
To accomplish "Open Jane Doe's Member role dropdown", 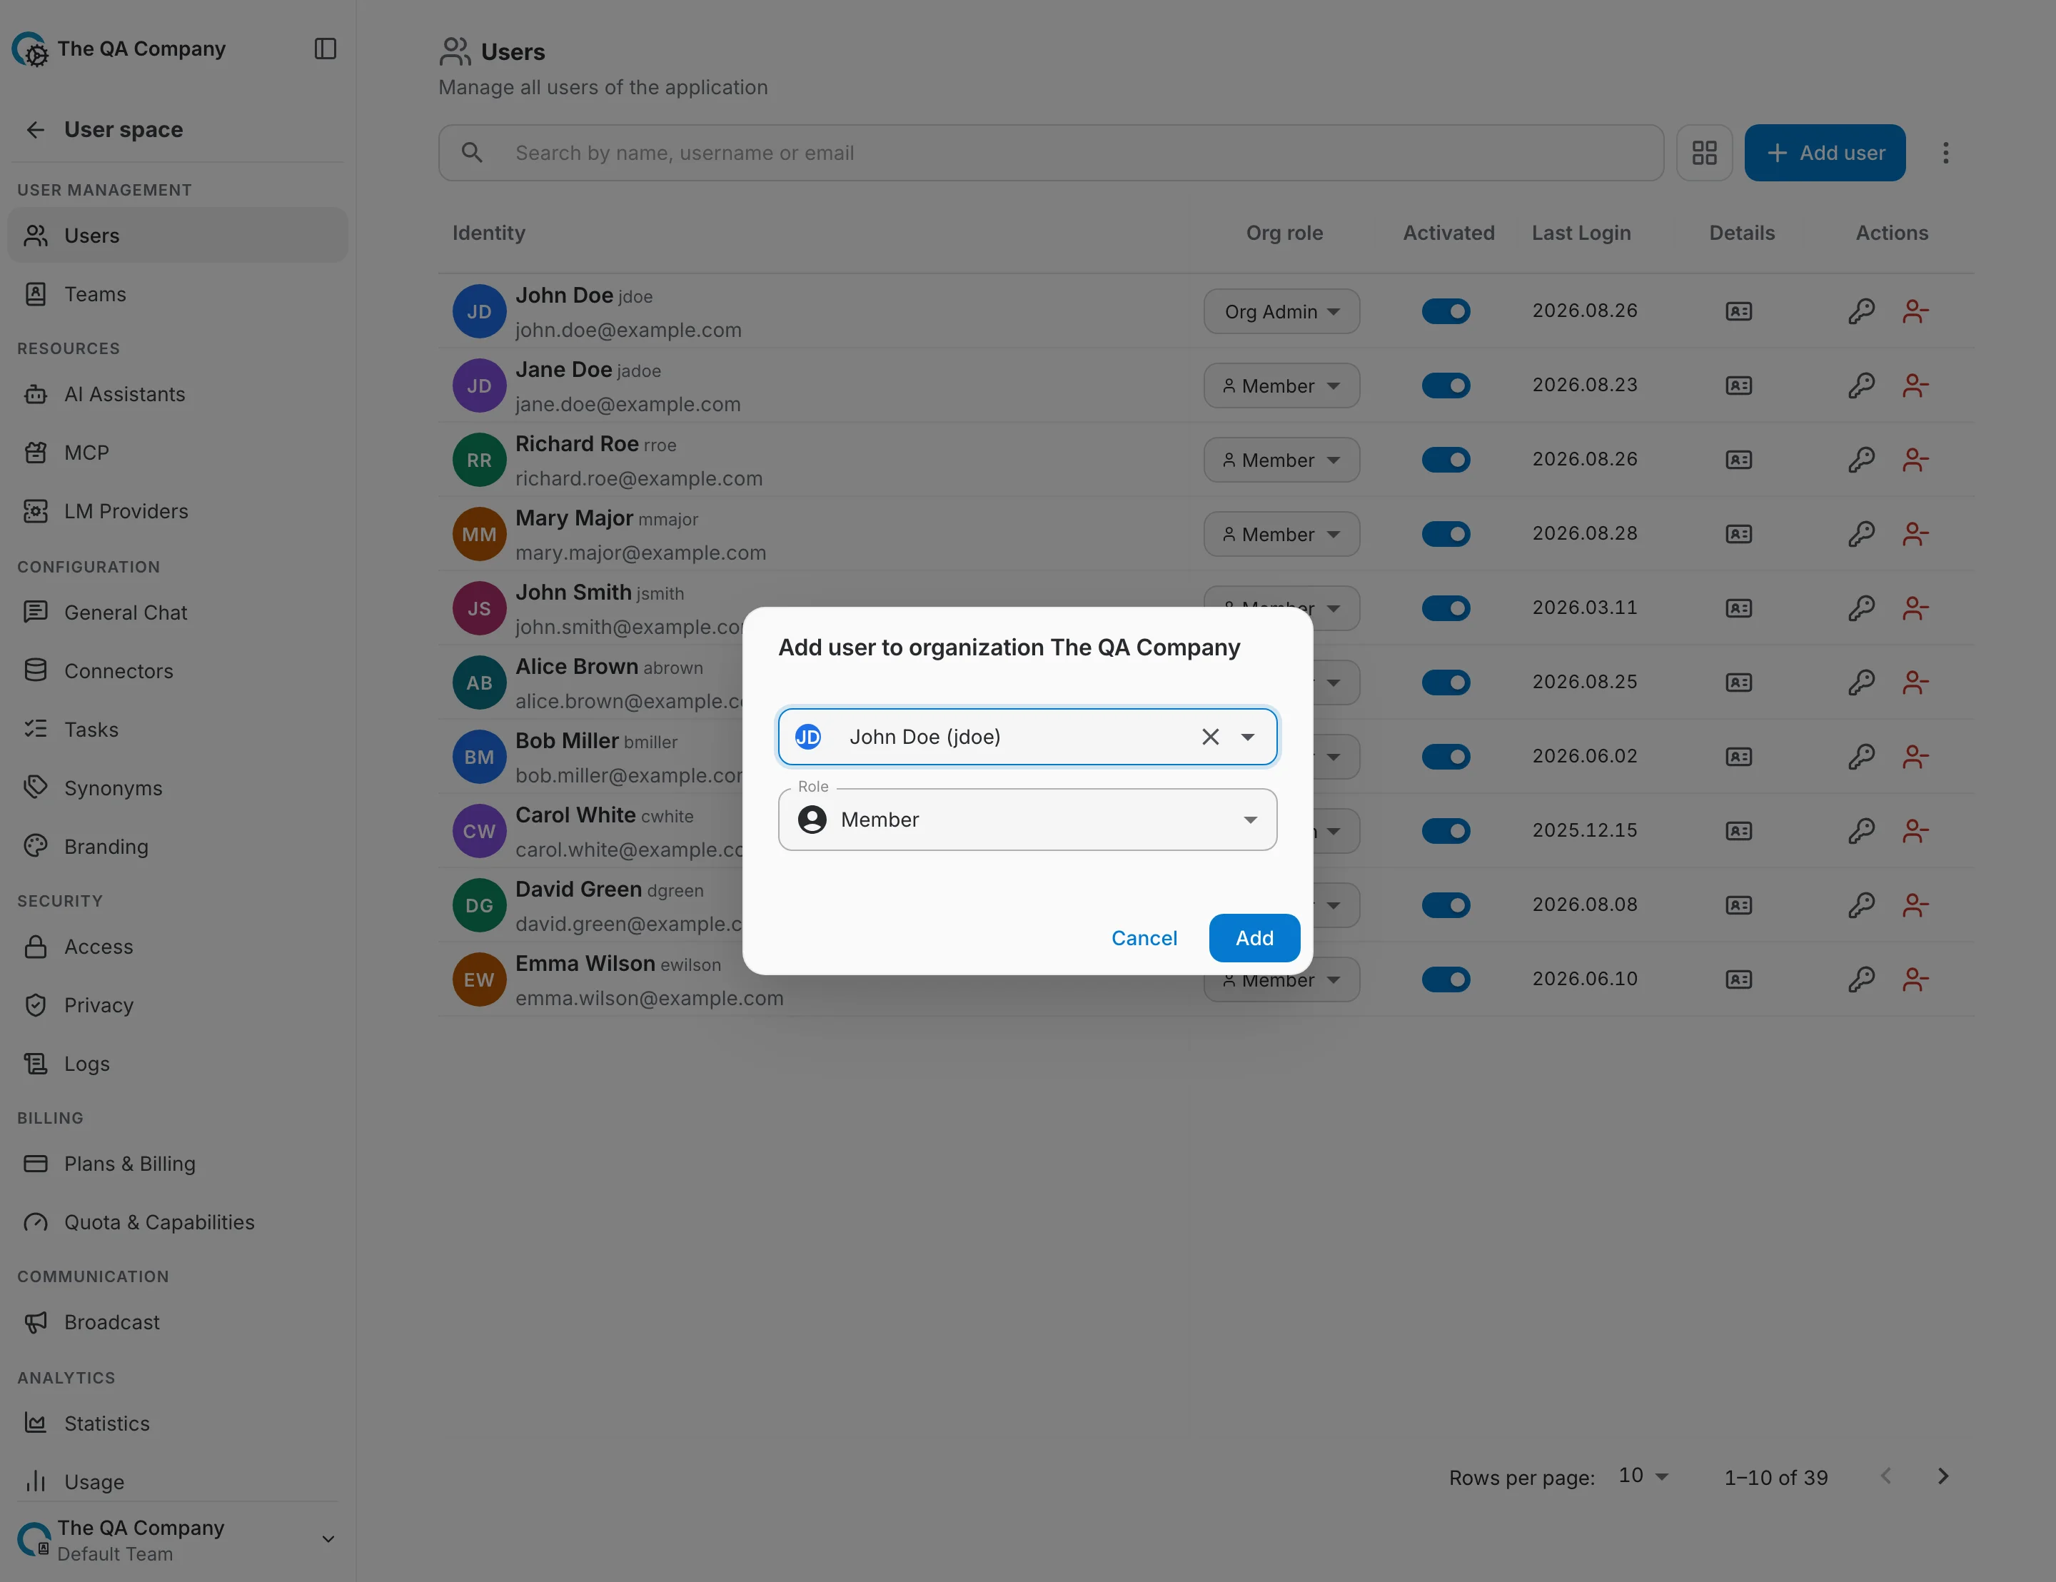I will coord(1280,385).
